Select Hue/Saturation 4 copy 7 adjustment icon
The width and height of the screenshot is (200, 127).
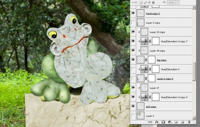(144, 41)
